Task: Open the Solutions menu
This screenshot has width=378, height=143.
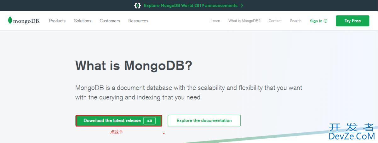Action: 83,21
